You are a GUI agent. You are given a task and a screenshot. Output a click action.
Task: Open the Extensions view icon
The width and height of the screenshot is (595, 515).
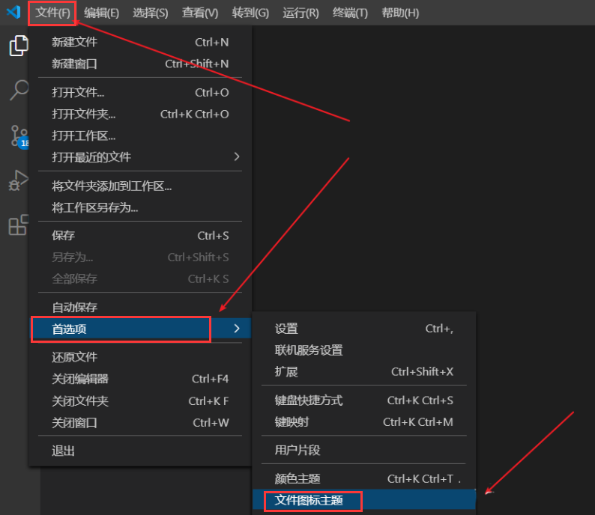coord(18,225)
